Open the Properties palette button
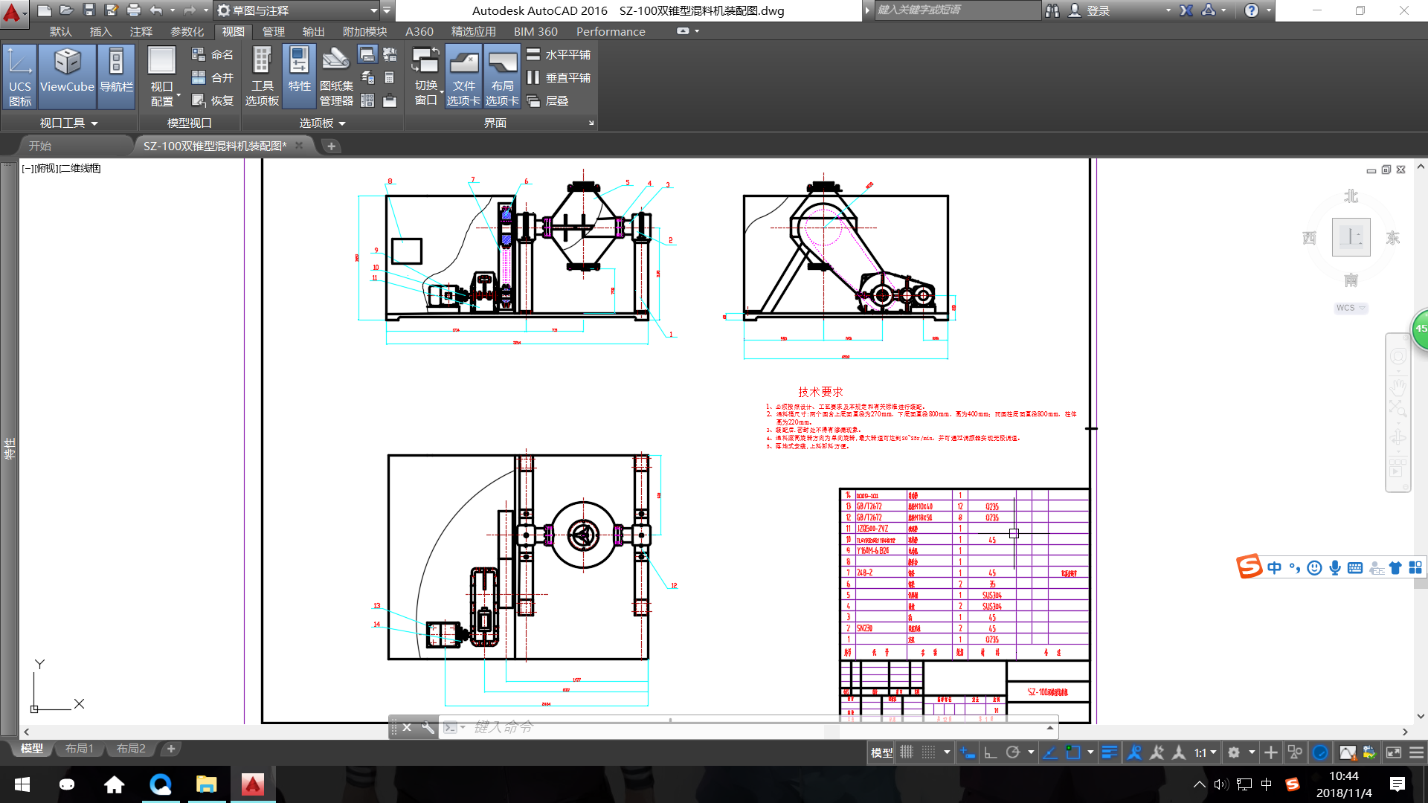Viewport: 1428px width, 803px height. pos(299,77)
